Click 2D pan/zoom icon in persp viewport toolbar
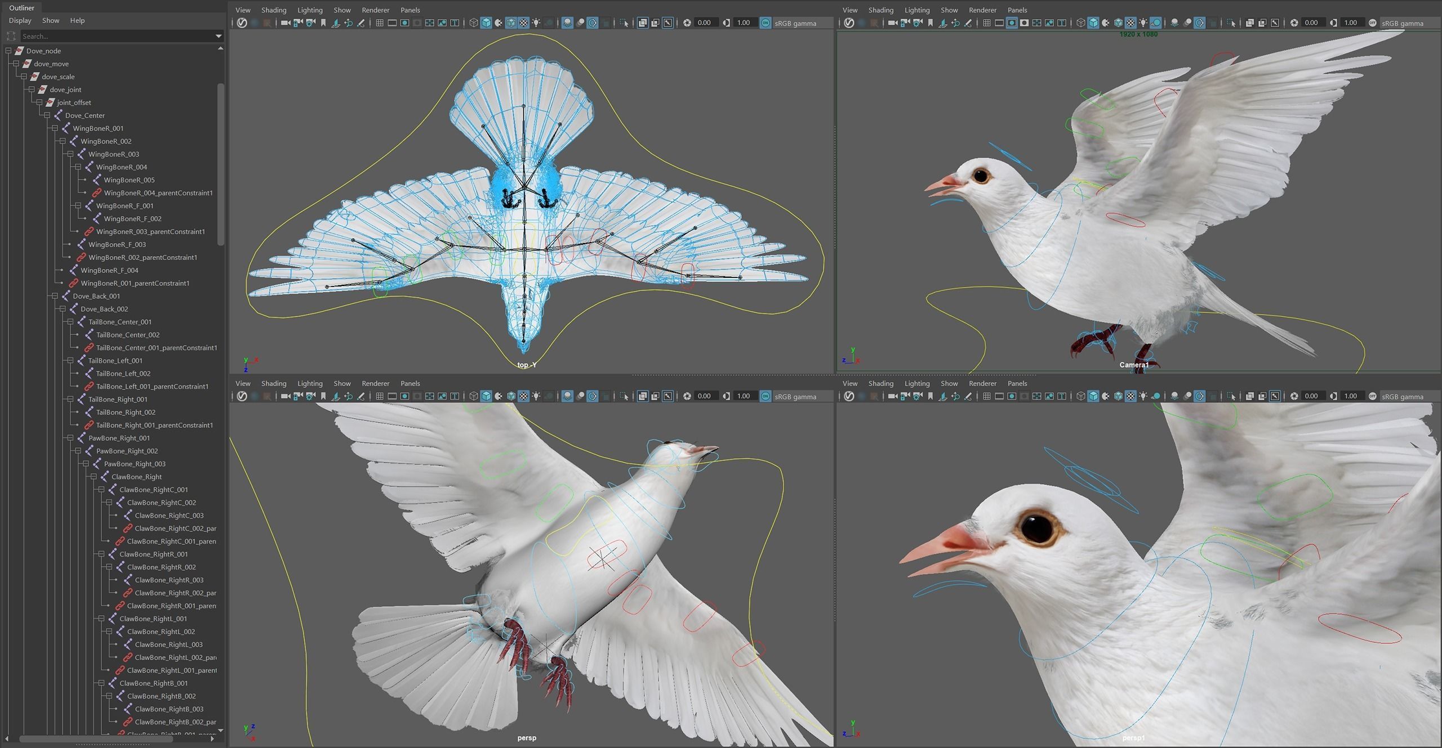 click(348, 396)
